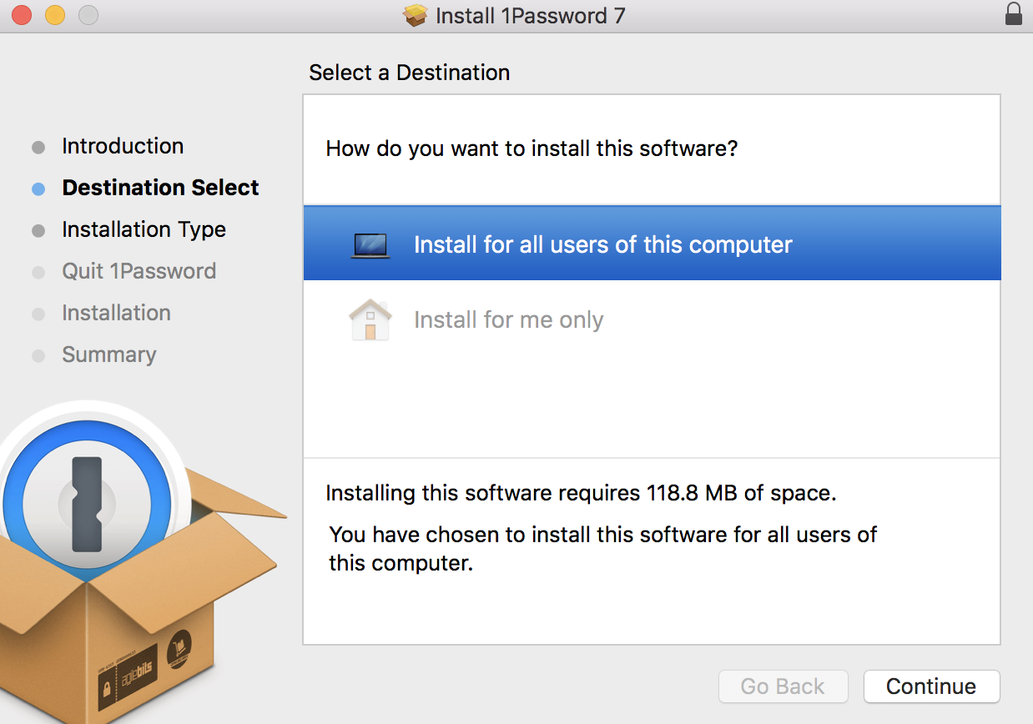Click the lock icon at the top right
The height and width of the screenshot is (724, 1033).
(x=1013, y=14)
